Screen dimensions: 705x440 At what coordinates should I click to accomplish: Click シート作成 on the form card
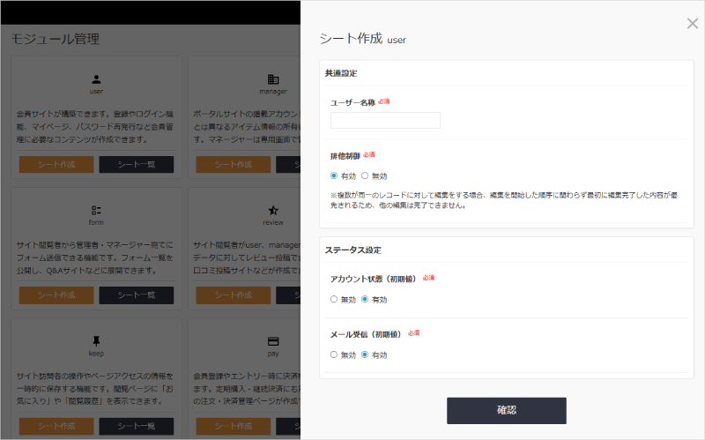pos(56,295)
